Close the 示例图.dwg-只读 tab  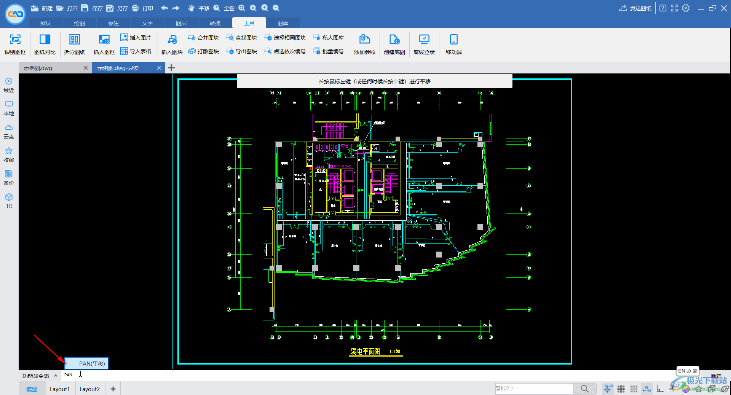[159, 68]
